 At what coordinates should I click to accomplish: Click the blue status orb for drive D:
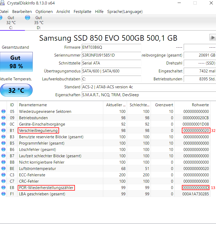pyautogui.click(x=28, y=18)
